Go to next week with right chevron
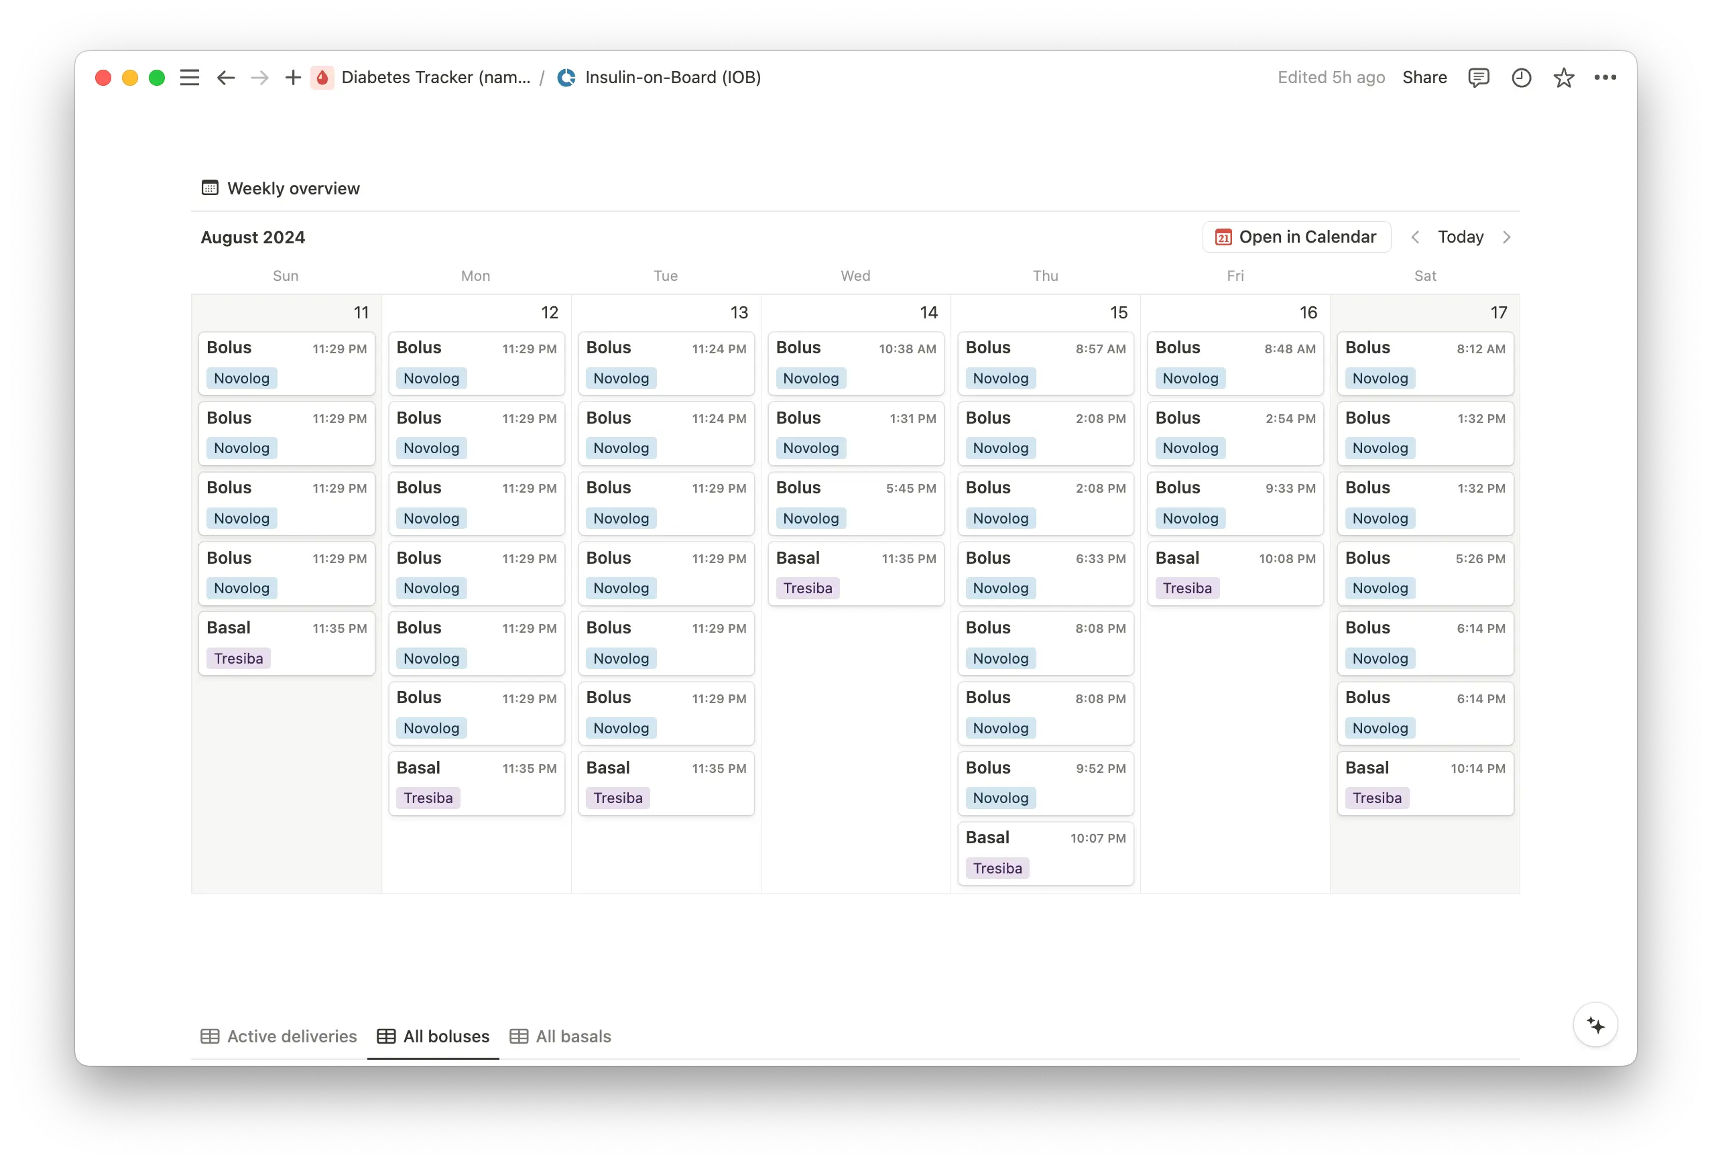Image resolution: width=1712 pixels, height=1165 pixels. 1506,237
